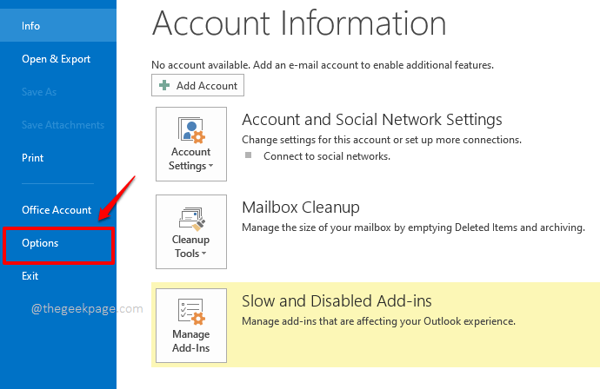Click the Manage Add-Ins checklist gear icon

(190, 310)
